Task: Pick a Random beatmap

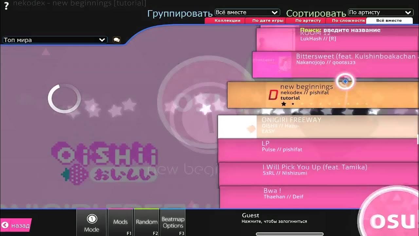Action: 147,223
